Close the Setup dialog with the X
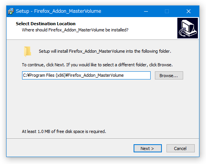The image size is (206, 164). coord(189,11)
